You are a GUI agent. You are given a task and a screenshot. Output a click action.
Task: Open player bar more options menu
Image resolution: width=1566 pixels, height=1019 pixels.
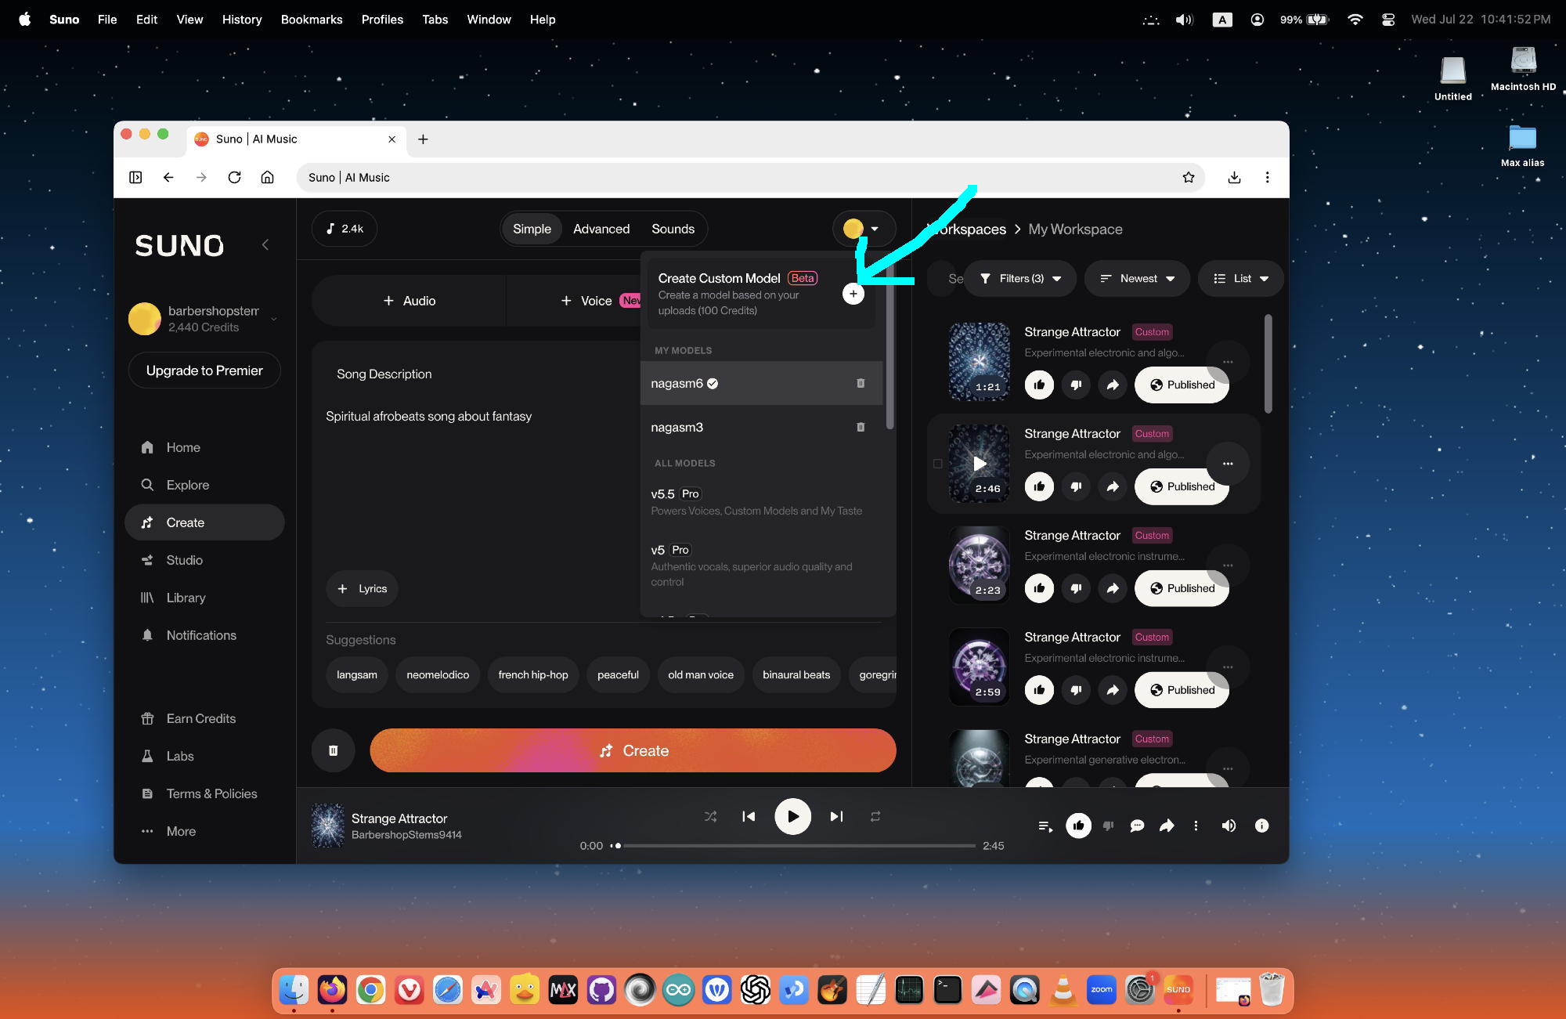click(x=1196, y=826)
